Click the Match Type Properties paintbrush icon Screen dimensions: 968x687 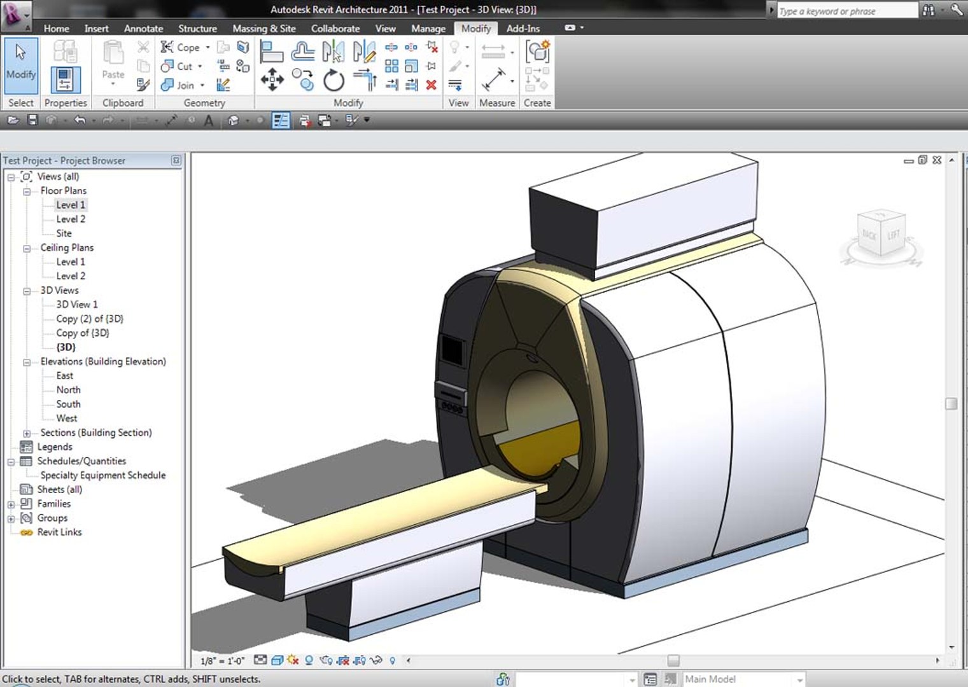143,85
